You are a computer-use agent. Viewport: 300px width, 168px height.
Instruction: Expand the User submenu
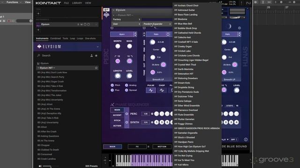127,24
